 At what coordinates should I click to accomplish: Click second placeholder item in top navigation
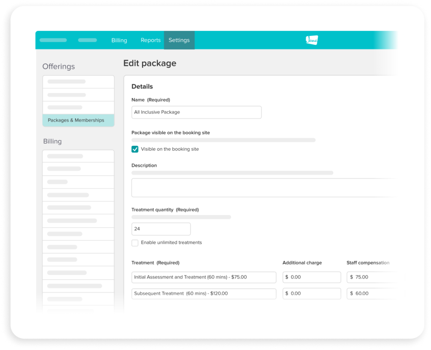click(87, 40)
